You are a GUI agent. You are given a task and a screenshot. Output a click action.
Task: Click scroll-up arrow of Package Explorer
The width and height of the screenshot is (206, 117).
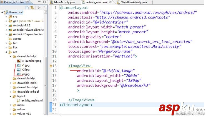[x=46, y=12]
